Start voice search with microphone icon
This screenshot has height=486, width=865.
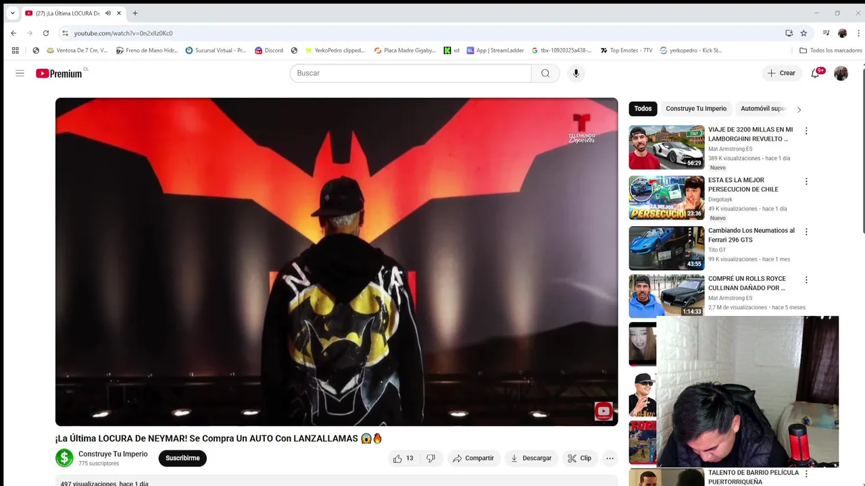click(x=576, y=73)
